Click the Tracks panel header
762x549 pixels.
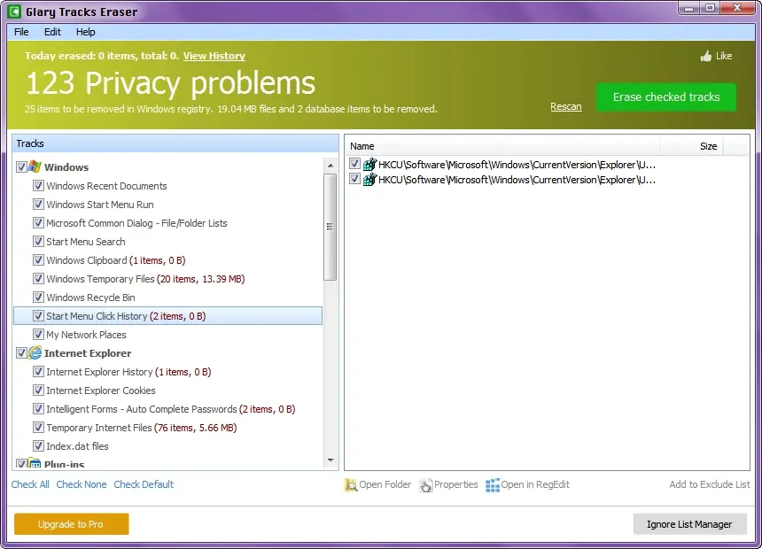[x=175, y=143]
